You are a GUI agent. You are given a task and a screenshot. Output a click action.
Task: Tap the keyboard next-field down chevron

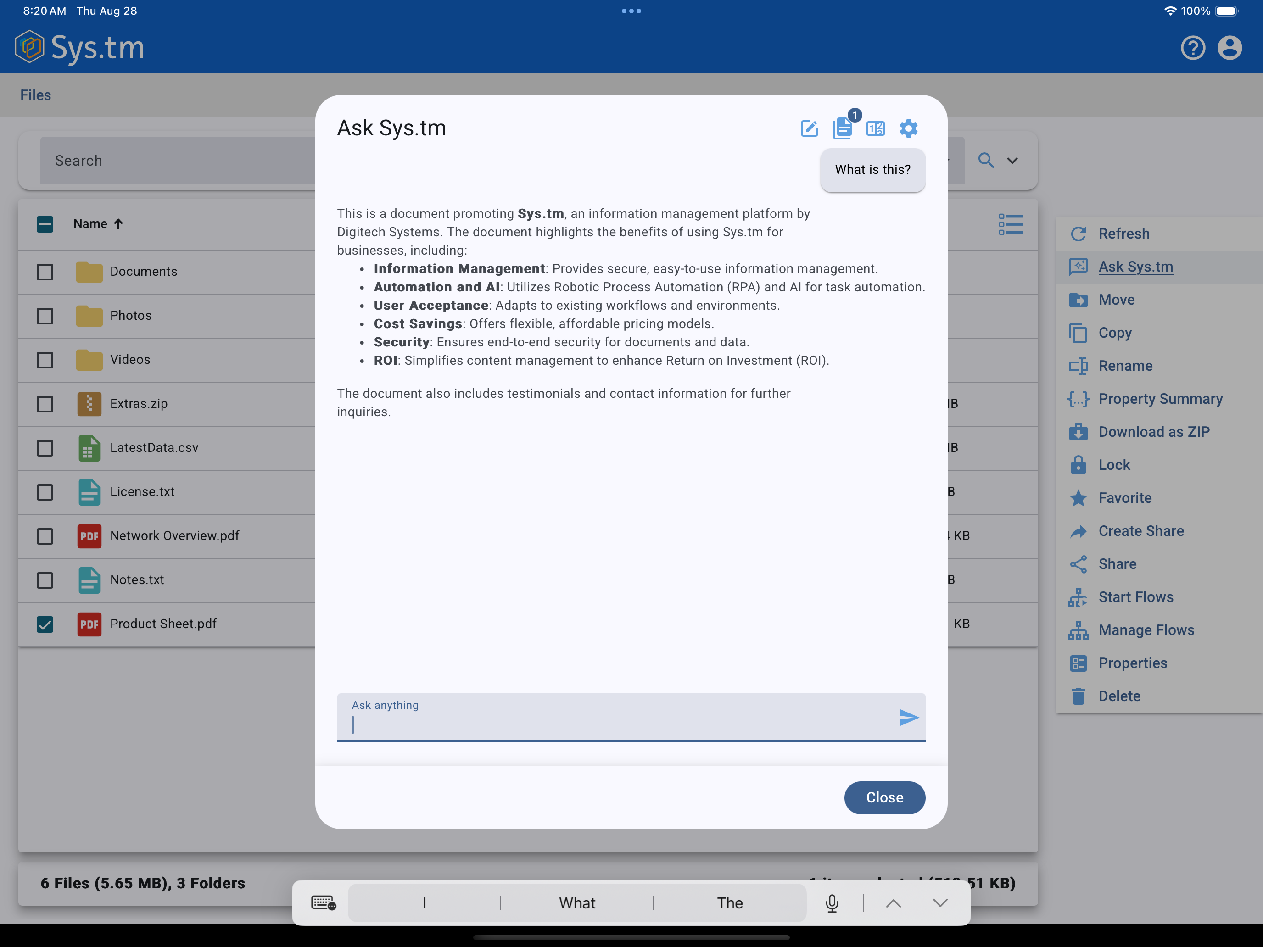click(x=940, y=903)
